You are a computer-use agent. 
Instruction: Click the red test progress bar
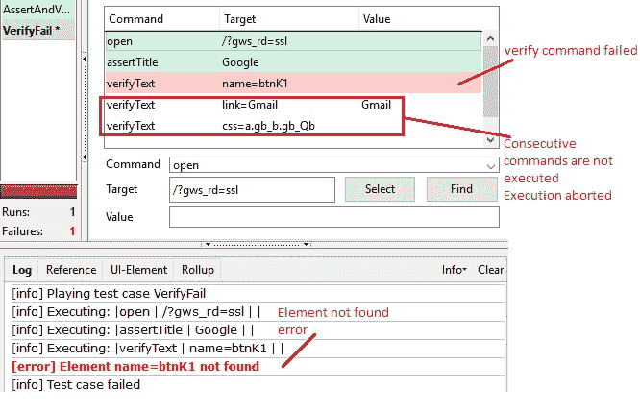tap(38, 192)
